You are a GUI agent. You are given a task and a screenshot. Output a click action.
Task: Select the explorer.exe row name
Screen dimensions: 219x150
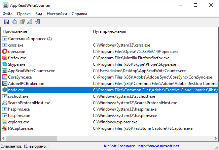point(19,122)
